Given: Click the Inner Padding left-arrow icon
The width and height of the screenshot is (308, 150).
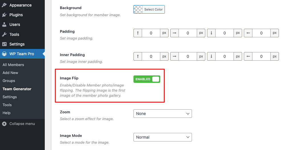Looking at the screenshot, I should (x=248, y=56).
